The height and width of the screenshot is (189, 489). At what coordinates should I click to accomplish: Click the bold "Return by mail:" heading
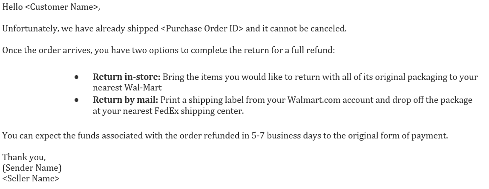tap(125, 100)
